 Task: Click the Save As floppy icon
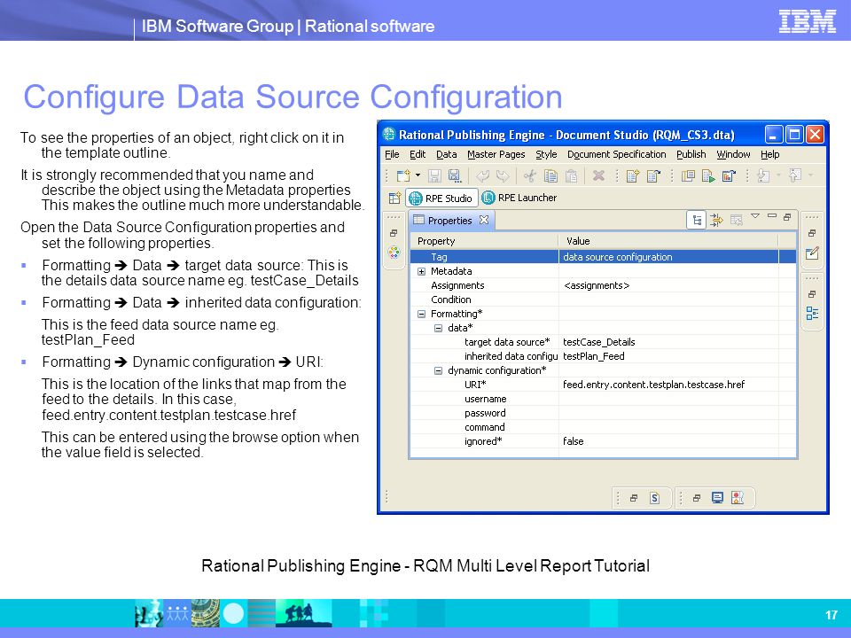[454, 175]
